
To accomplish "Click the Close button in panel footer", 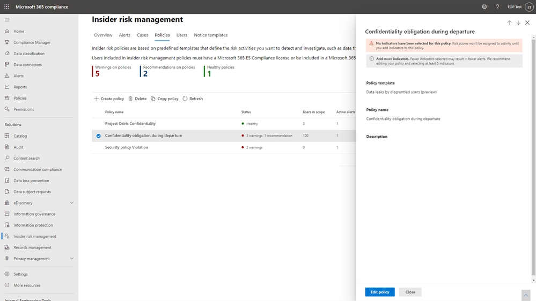I will pos(410,292).
